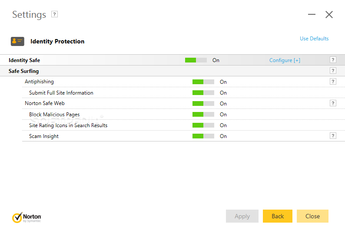Click the Apply button
Screen dimensions: 345x230
[x=242, y=216]
